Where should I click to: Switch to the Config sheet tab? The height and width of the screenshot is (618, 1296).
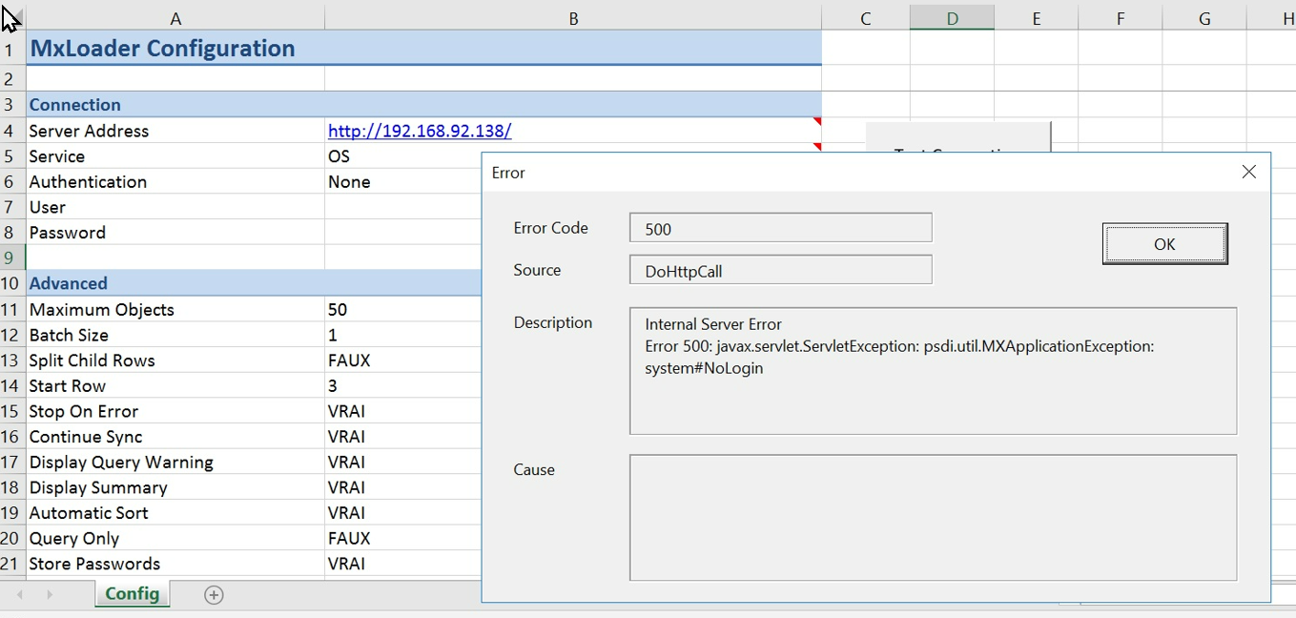pos(132,594)
